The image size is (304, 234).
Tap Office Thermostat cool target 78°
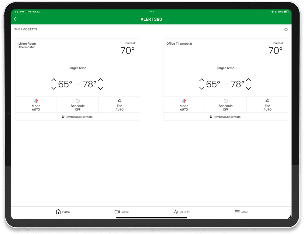[237, 84]
